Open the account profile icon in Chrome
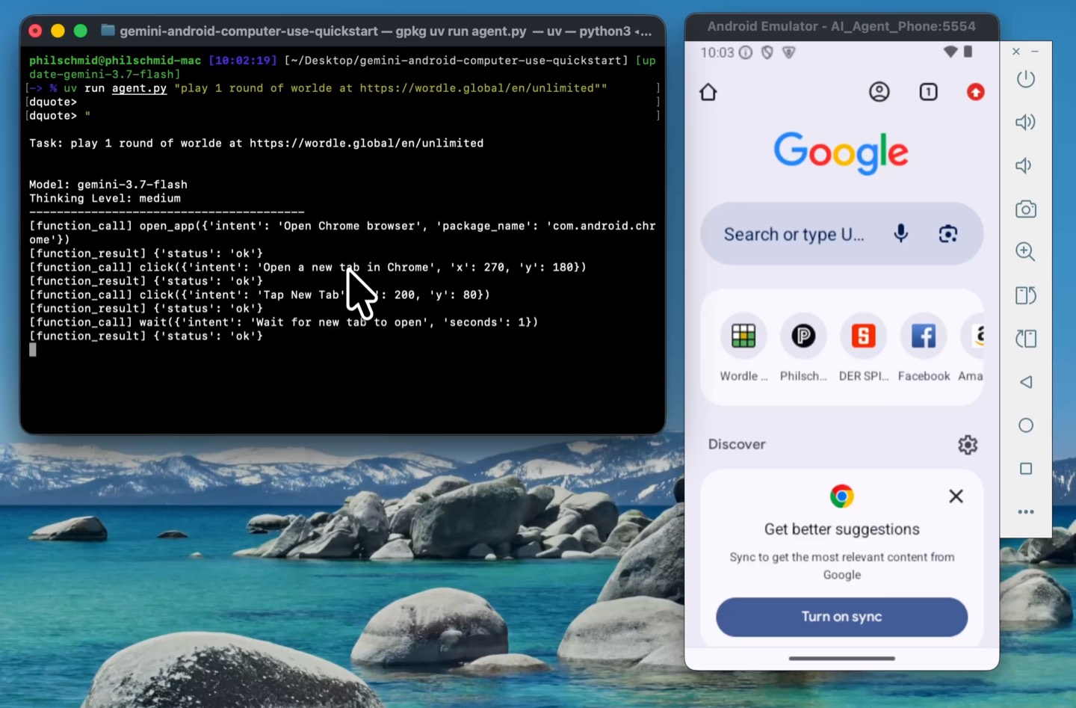The image size is (1076, 708). tap(879, 92)
